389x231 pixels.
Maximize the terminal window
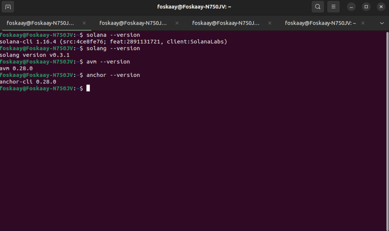366,7
